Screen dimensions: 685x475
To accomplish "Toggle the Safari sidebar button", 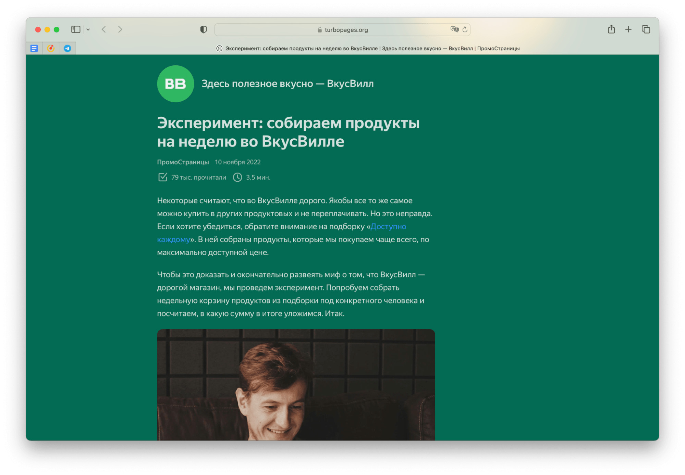I will click(x=75, y=29).
